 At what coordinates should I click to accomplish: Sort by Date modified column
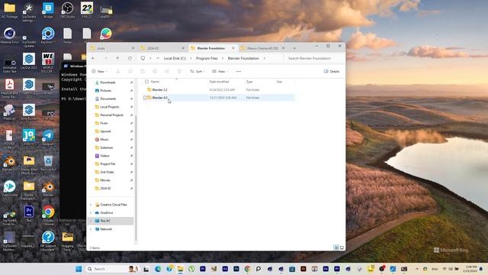click(219, 82)
